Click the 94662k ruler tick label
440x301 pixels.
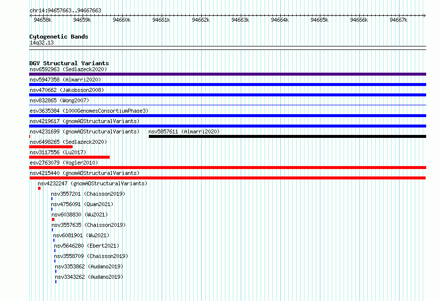click(x=201, y=20)
